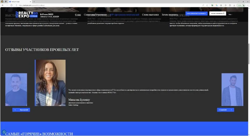This screenshot has height=136, width=250.
Task: Click the address bar URL field
Action: (94, 5)
